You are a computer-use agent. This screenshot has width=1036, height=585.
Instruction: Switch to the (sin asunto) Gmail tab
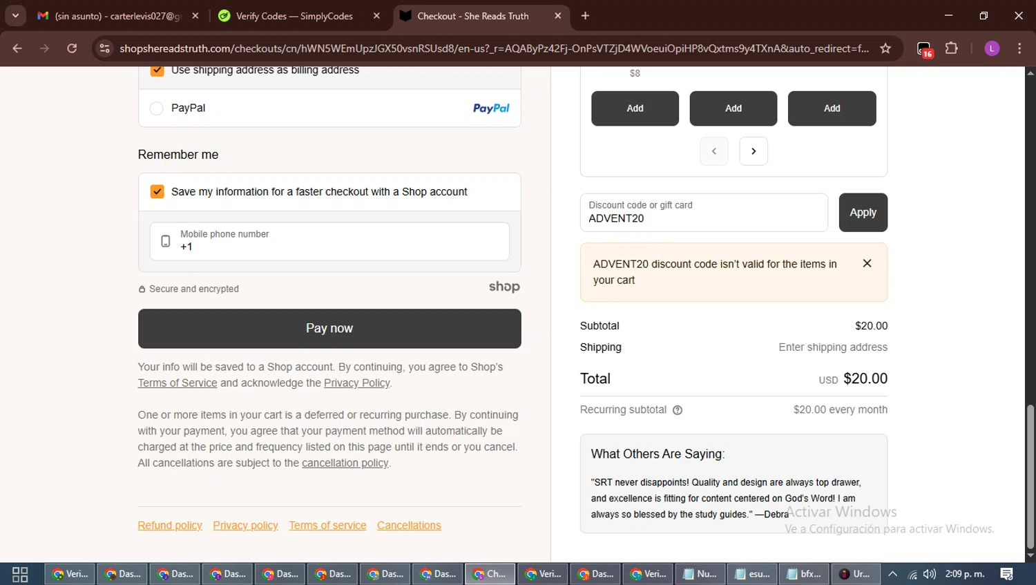tap(119, 16)
